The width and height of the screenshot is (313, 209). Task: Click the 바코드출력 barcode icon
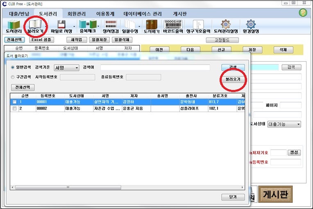(x=173, y=26)
